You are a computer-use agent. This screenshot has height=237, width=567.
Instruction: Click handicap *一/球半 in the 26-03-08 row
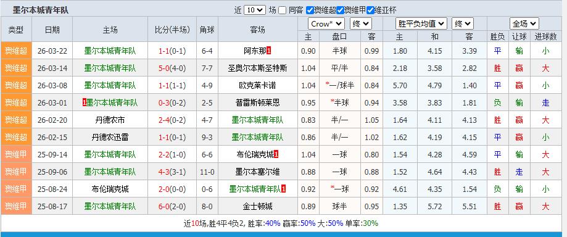coord(339,86)
